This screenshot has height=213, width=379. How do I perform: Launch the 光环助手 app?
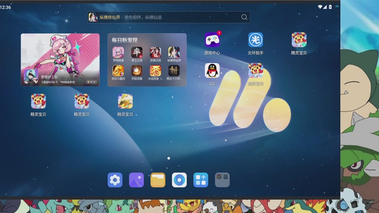click(x=255, y=40)
